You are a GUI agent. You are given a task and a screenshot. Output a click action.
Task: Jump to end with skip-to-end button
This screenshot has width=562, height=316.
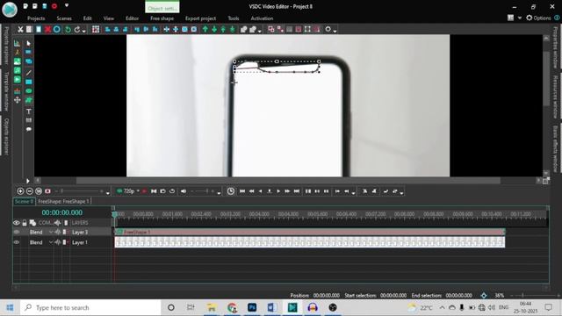[x=297, y=191]
